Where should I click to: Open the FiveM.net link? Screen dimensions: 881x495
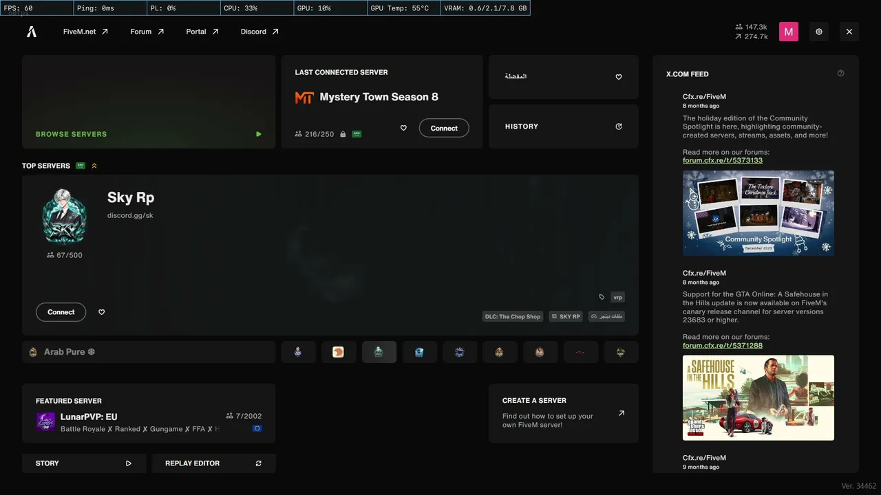coord(85,32)
